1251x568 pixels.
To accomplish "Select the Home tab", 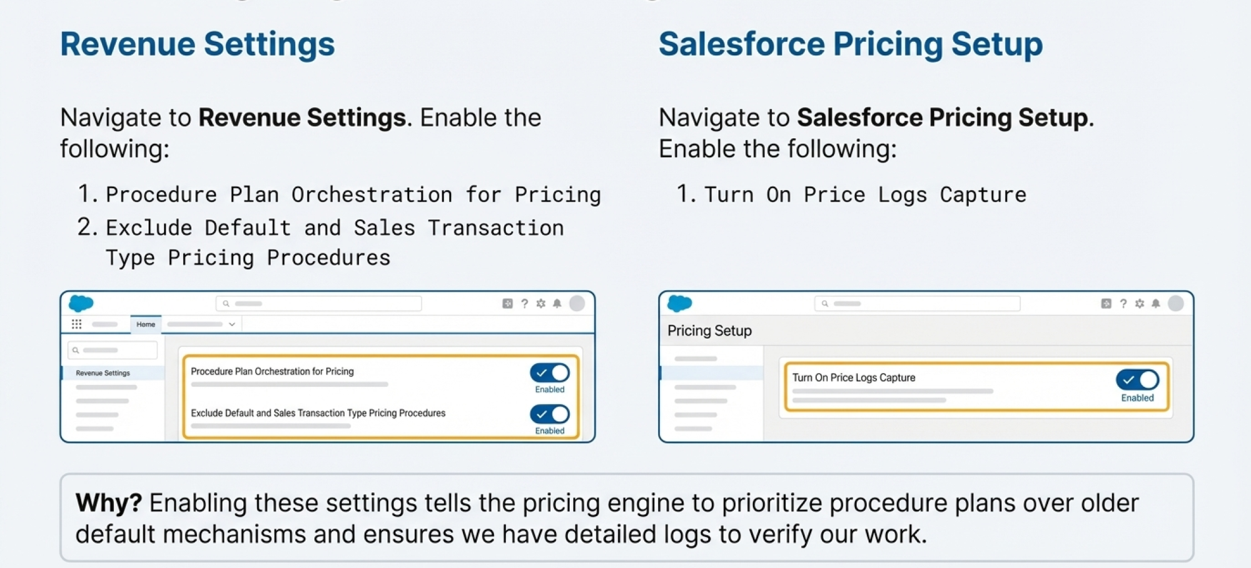I will tap(146, 324).
